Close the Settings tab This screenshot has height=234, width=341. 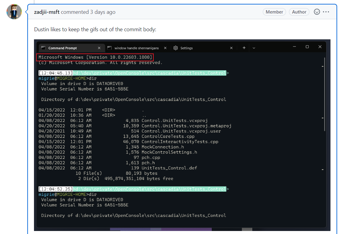coord(231,48)
